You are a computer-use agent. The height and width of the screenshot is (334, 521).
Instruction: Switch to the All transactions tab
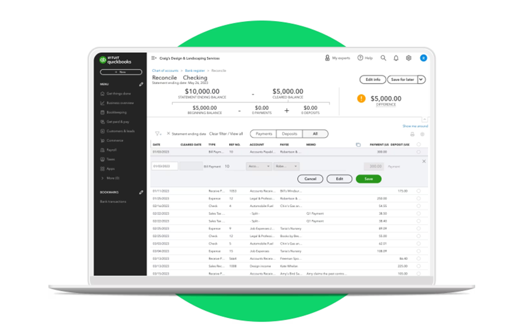[x=316, y=134]
